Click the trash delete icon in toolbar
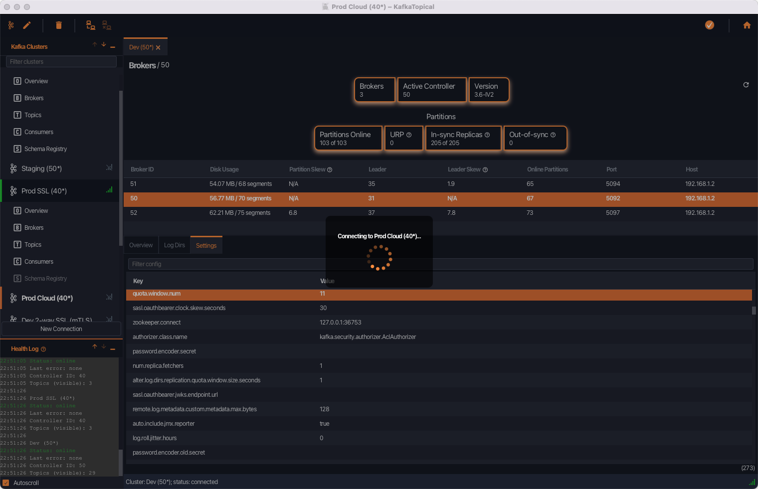The width and height of the screenshot is (758, 489). click(x=59, y=25)
